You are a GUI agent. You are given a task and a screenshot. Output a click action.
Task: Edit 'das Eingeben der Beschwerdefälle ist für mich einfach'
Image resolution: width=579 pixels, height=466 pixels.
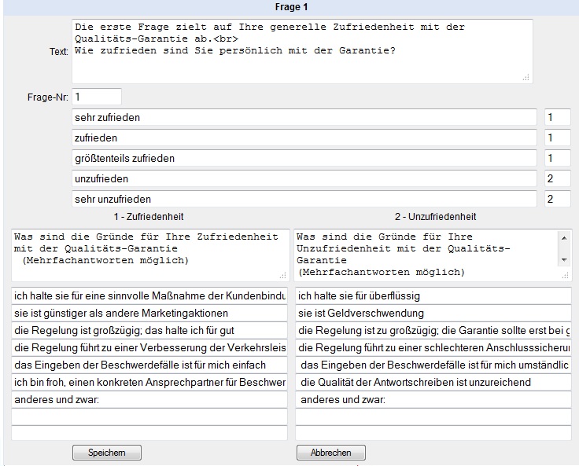click(149, 365)
